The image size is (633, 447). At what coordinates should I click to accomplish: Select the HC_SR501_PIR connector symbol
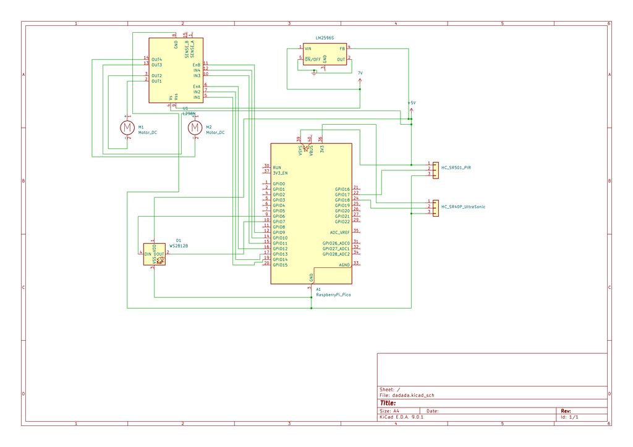point(436,170)
